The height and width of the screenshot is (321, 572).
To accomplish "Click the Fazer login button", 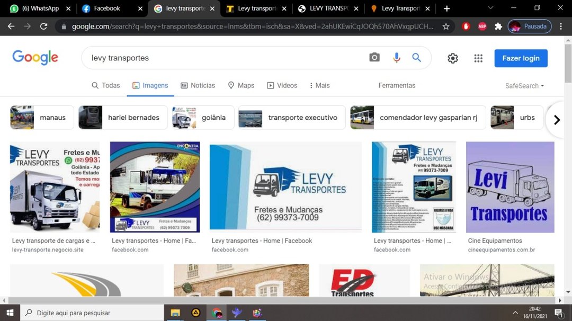I will tap(521, 58).
